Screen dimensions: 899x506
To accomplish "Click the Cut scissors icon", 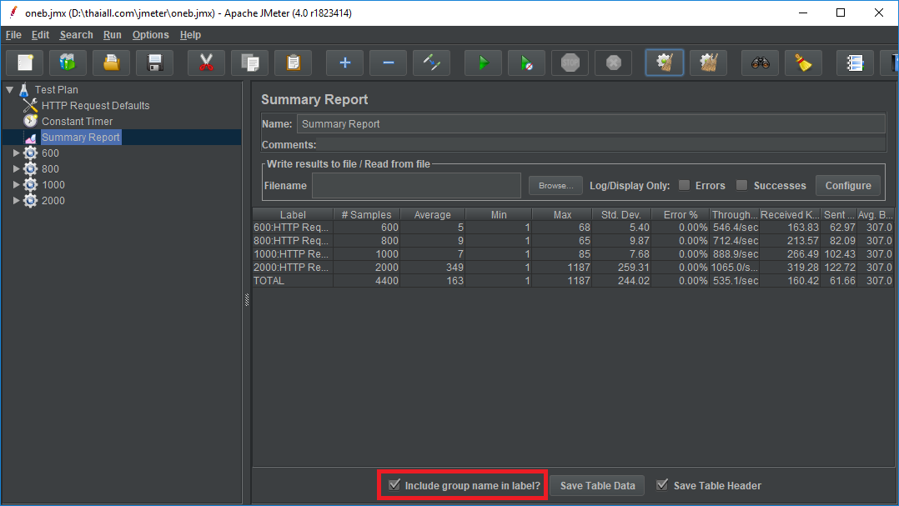I will click(207, 63).
